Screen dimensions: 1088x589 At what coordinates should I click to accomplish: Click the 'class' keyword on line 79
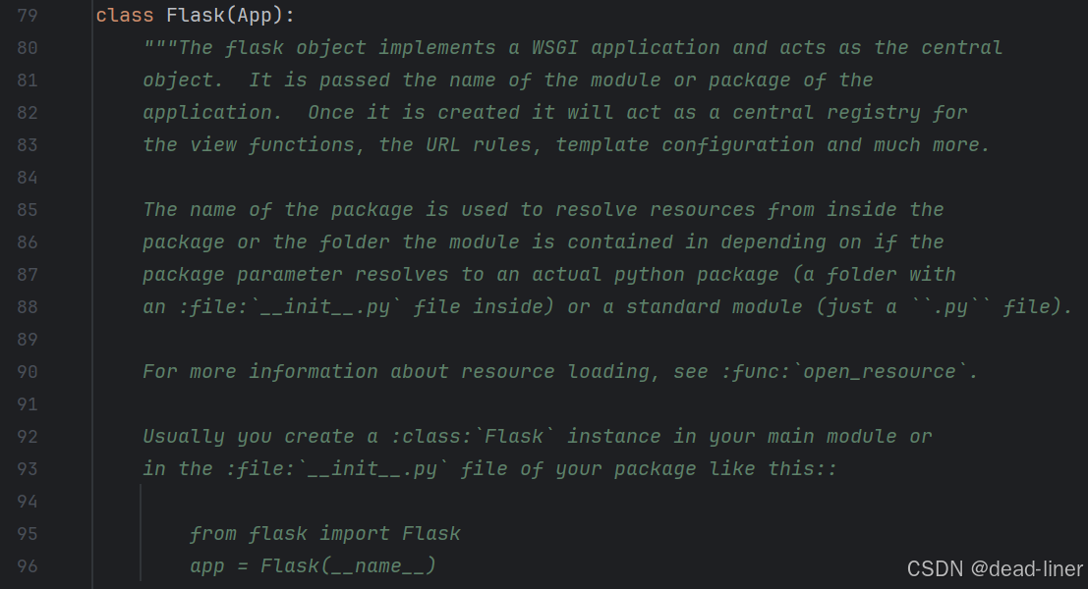(124, 16)
